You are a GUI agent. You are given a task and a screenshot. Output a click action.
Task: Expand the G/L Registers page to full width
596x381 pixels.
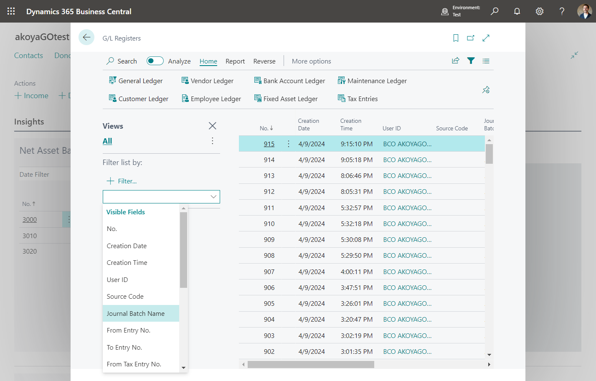click(486, 38)
